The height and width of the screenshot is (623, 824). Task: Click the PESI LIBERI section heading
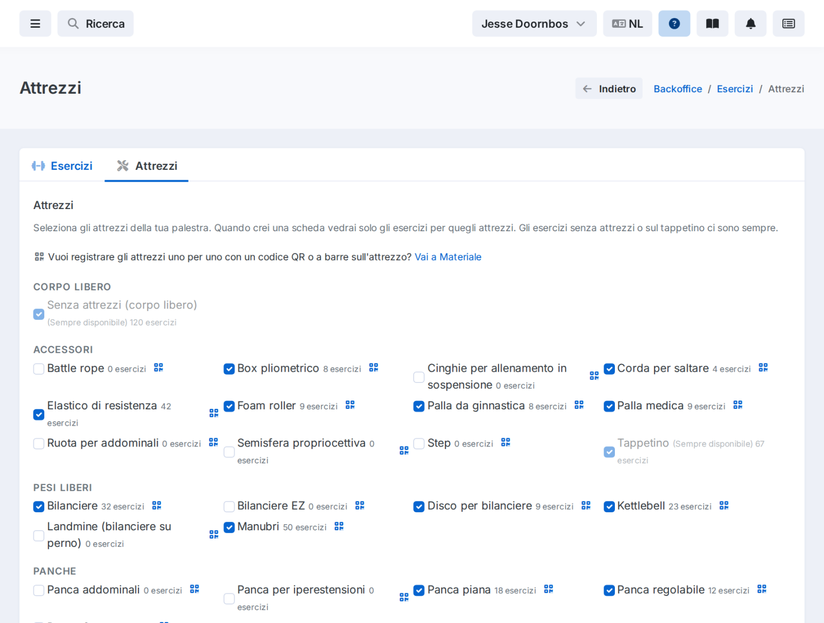tap(63, 488)
